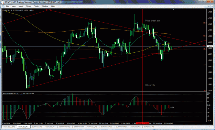215x130 pixels.
Task: Close the inner EURUSD chart window
Action: (212, 6)
